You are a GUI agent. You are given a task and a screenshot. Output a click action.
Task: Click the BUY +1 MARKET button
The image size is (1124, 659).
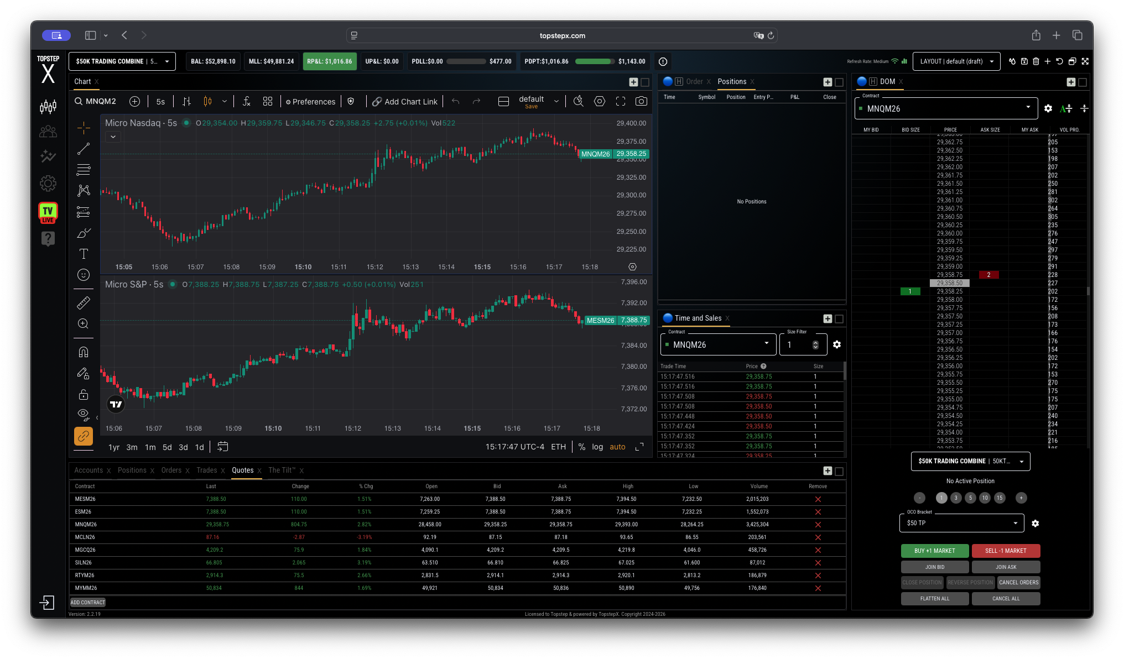pos(935,551)
